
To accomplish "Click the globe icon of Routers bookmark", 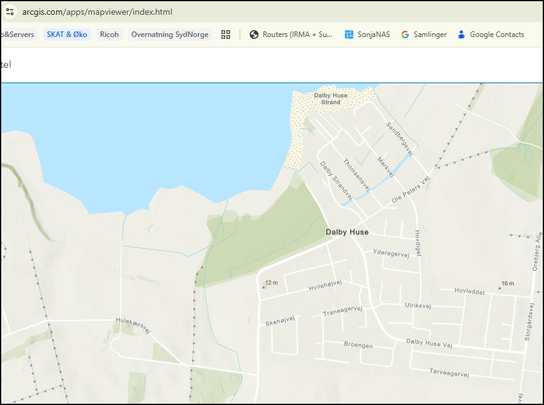I will [x=254, y=35].
